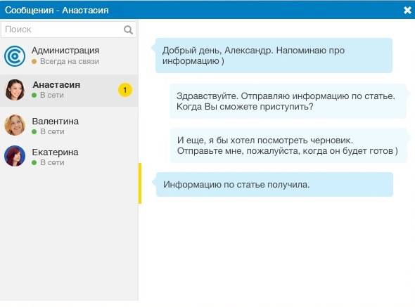Click the Администрация spiral logo avatar
This screenshot has width=415, height=307.
15,56
